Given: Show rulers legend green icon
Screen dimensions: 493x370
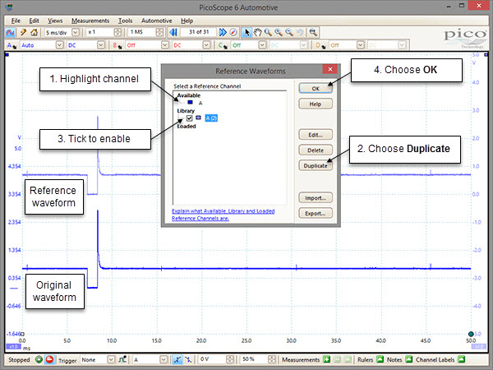Looking at the screenshot, I should [x=380, y=359].
